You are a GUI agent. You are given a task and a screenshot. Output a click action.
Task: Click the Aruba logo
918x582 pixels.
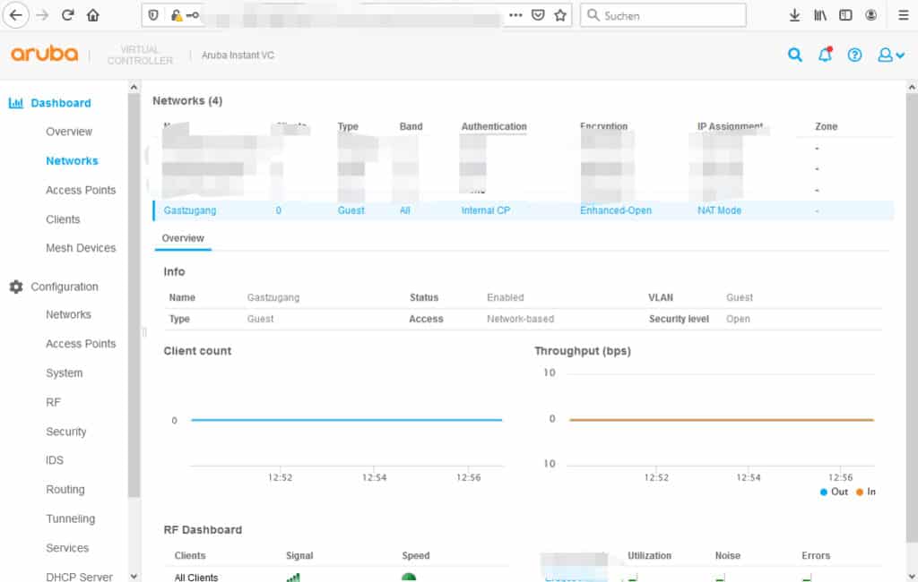(x=45, y=55)
